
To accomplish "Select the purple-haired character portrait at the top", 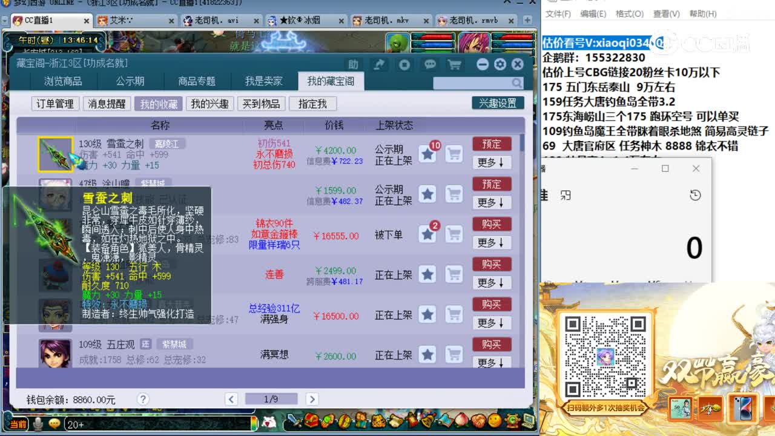I will [473, 42].
